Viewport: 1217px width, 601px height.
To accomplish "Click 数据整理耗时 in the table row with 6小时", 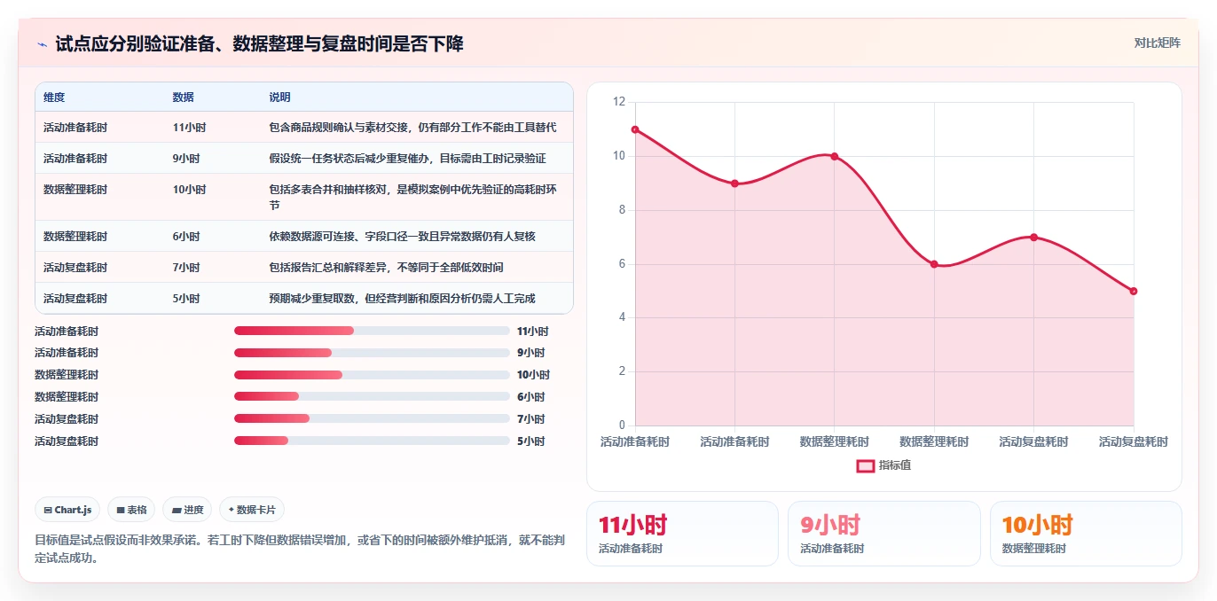I will [75, 237].
